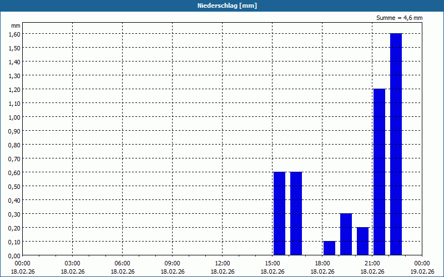Select the 0,20 mm bar before 21:00
The height and width of the screenshot is (277, 444).
(363, 241)
